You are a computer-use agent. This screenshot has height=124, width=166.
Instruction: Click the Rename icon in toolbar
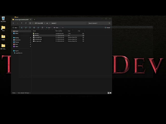[x=34, y=28]
